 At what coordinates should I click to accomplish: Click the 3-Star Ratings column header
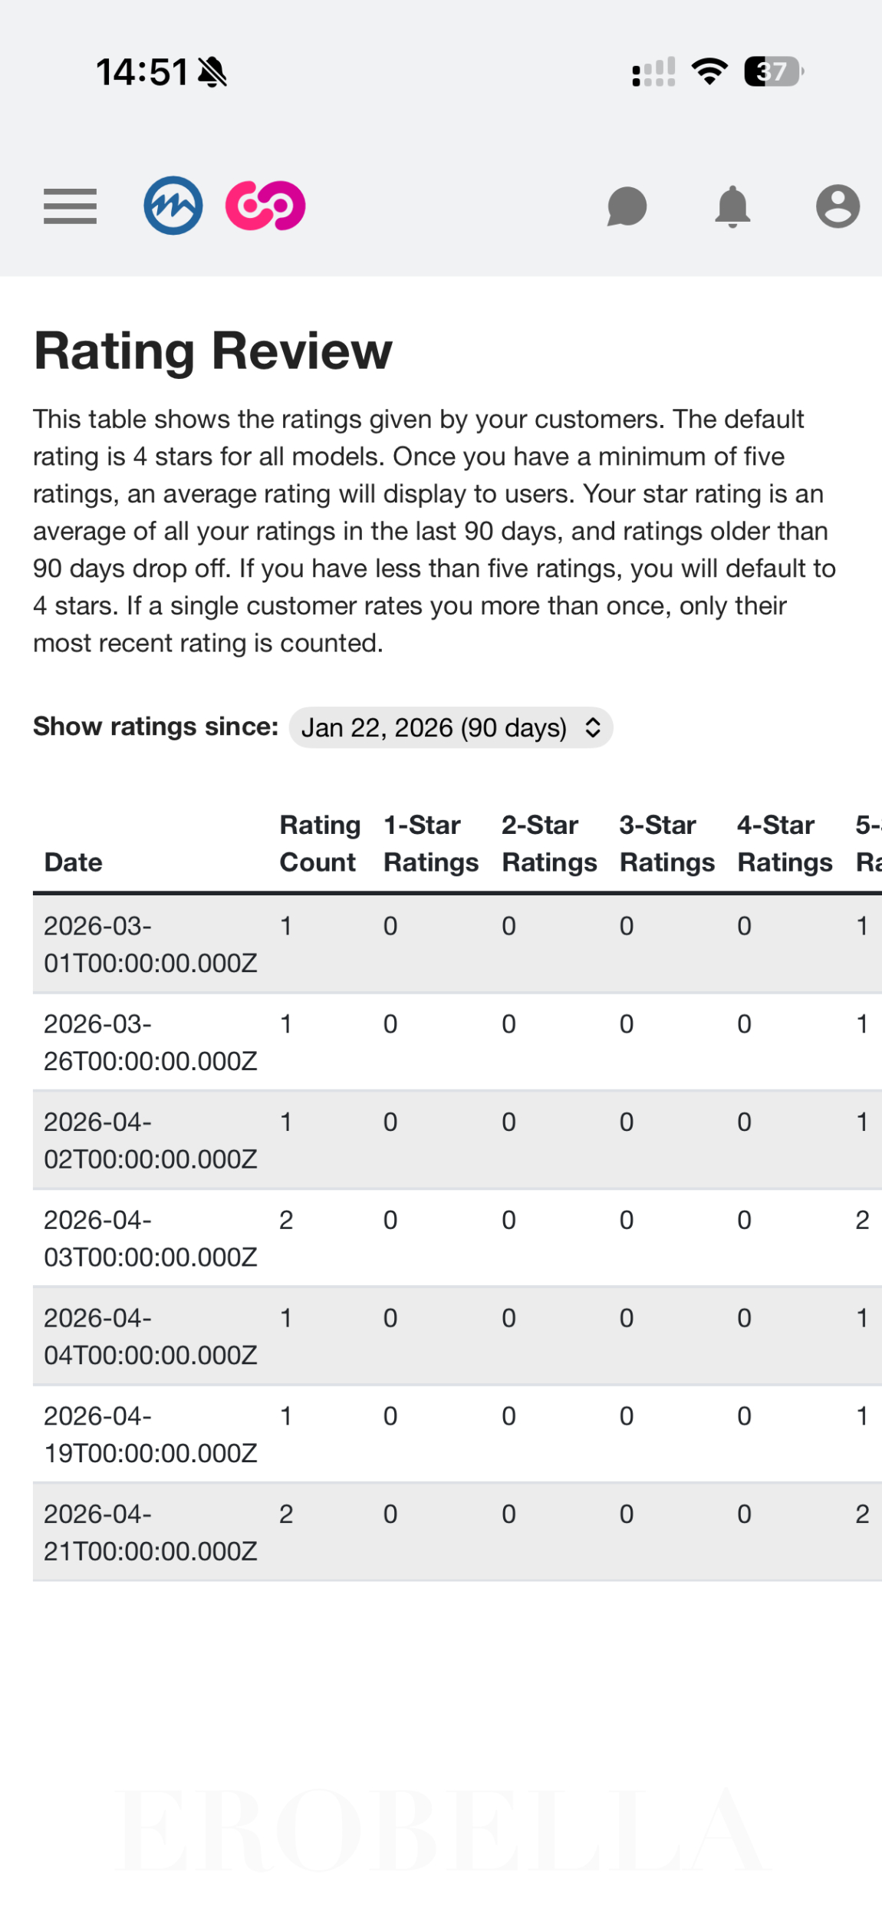tap(666, 843)
